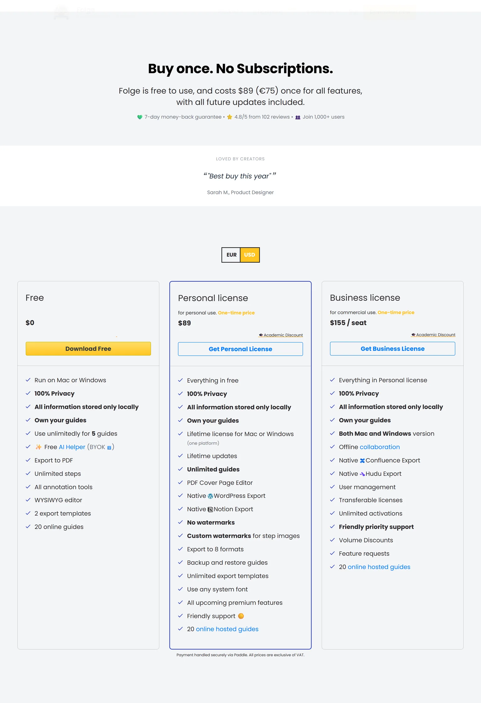Click the '$155 / seat' price

click(x=348, y=323)
